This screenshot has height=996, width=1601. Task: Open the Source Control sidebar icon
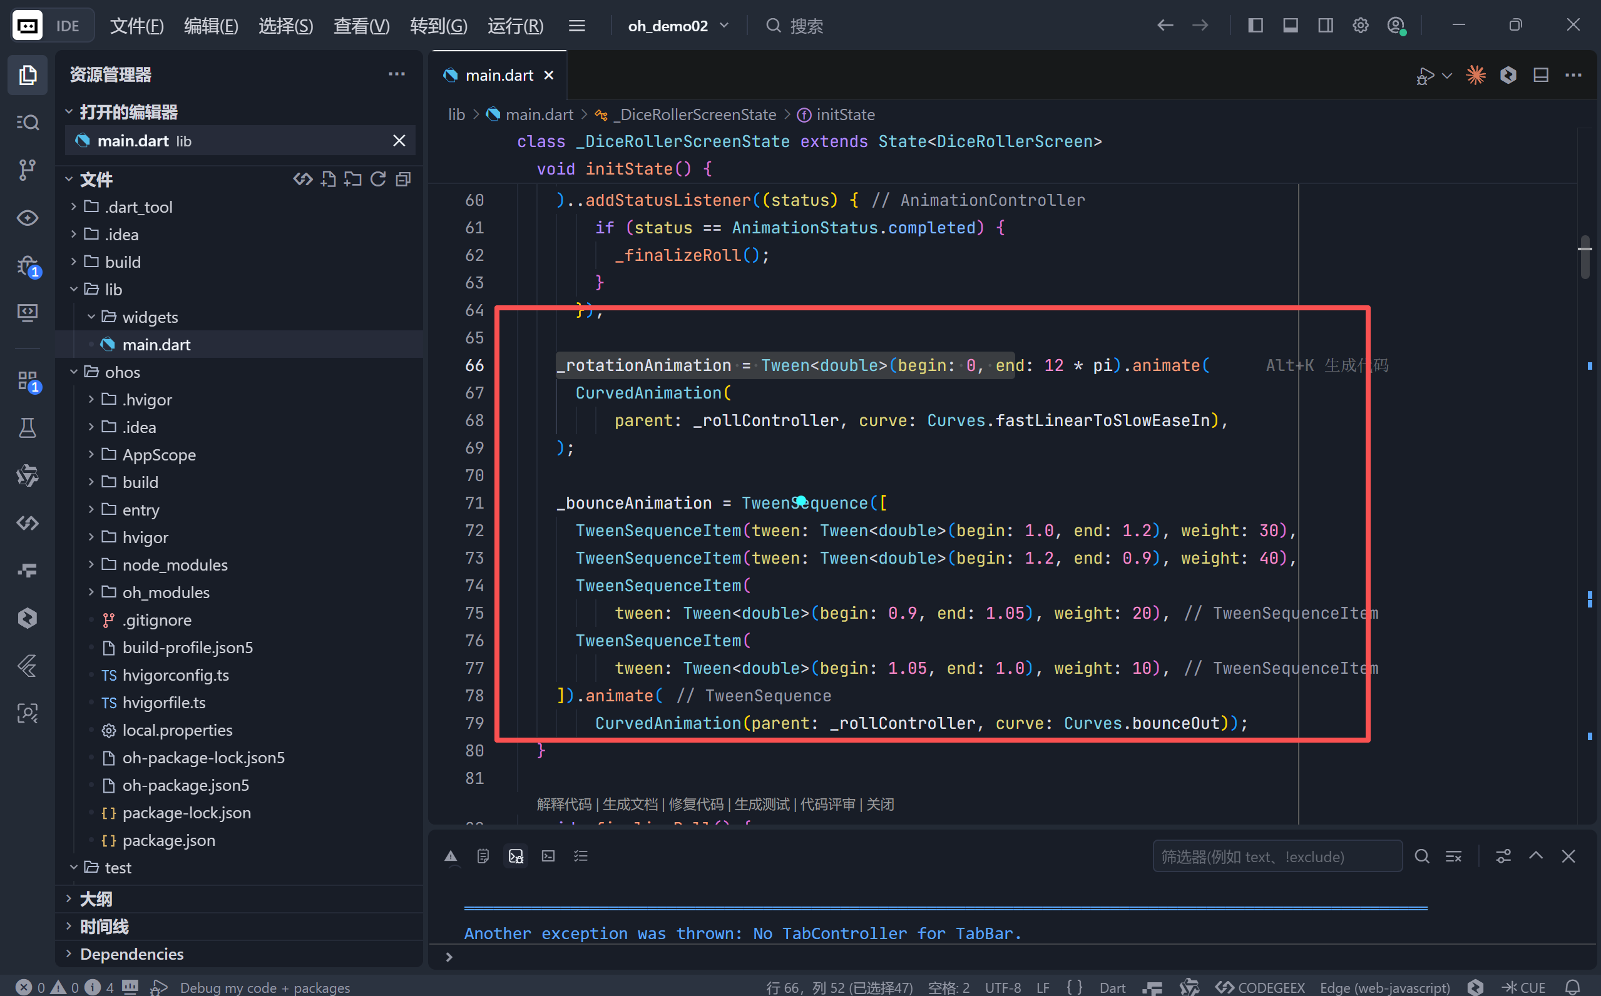(27, 170)
